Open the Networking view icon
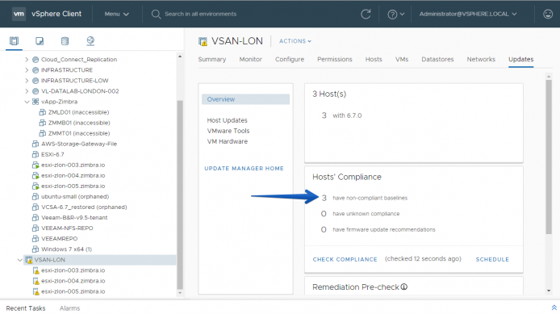Image resolution: width=560 pixels, height=314 pixels. pos(90,41)
